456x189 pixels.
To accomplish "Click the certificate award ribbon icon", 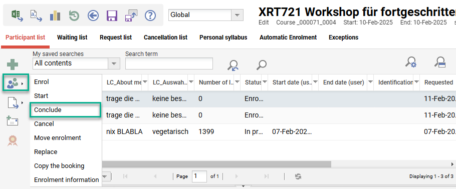I will tap(13, 140).
